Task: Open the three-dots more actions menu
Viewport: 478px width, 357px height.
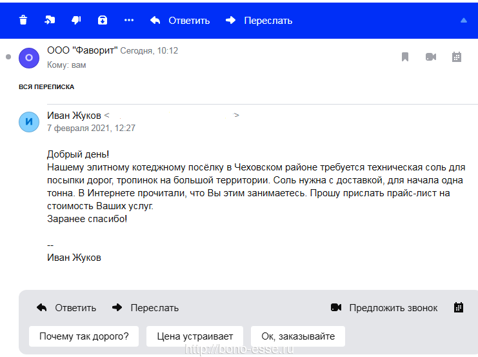Action: click(129, 20)
